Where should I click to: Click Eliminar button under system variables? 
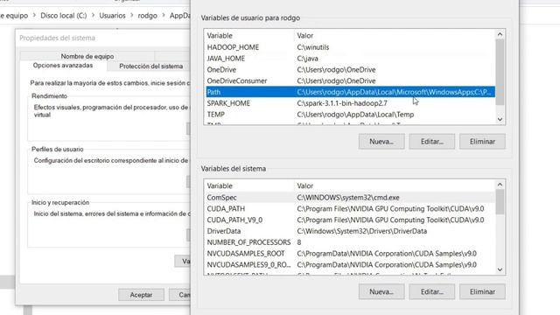482,291
